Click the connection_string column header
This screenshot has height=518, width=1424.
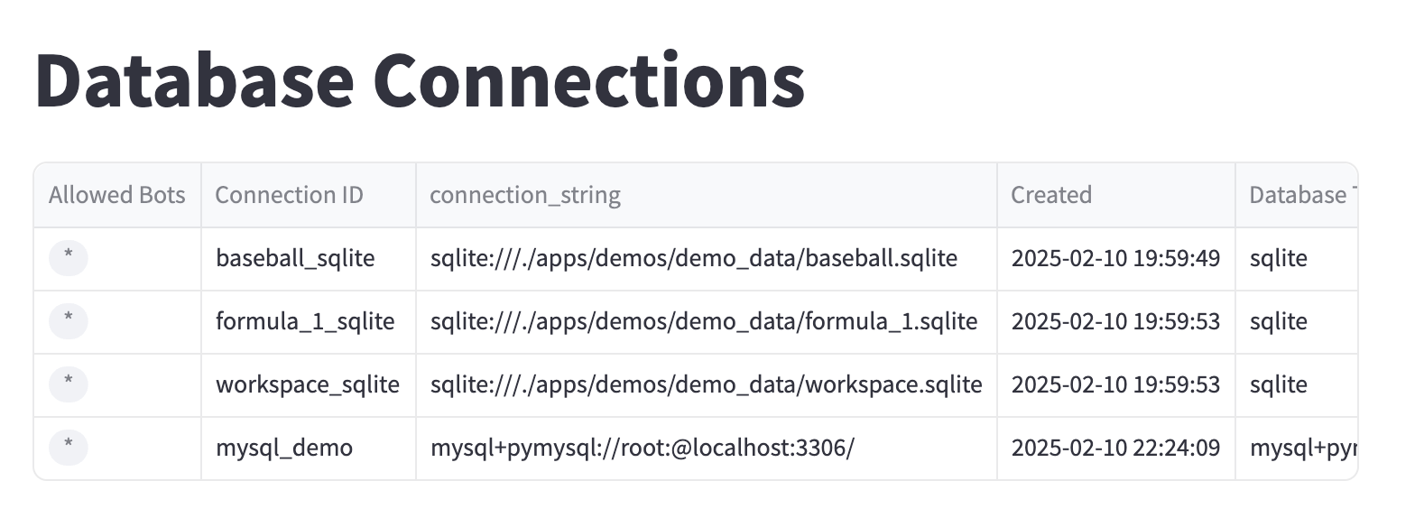707,195
